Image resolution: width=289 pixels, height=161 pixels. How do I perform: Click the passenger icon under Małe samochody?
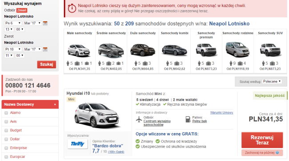click(68, 63)
